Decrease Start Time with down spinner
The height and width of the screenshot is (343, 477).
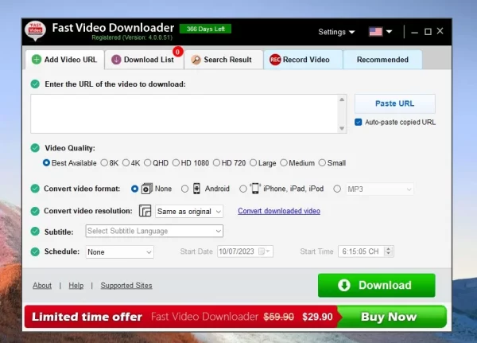point(388,254)
